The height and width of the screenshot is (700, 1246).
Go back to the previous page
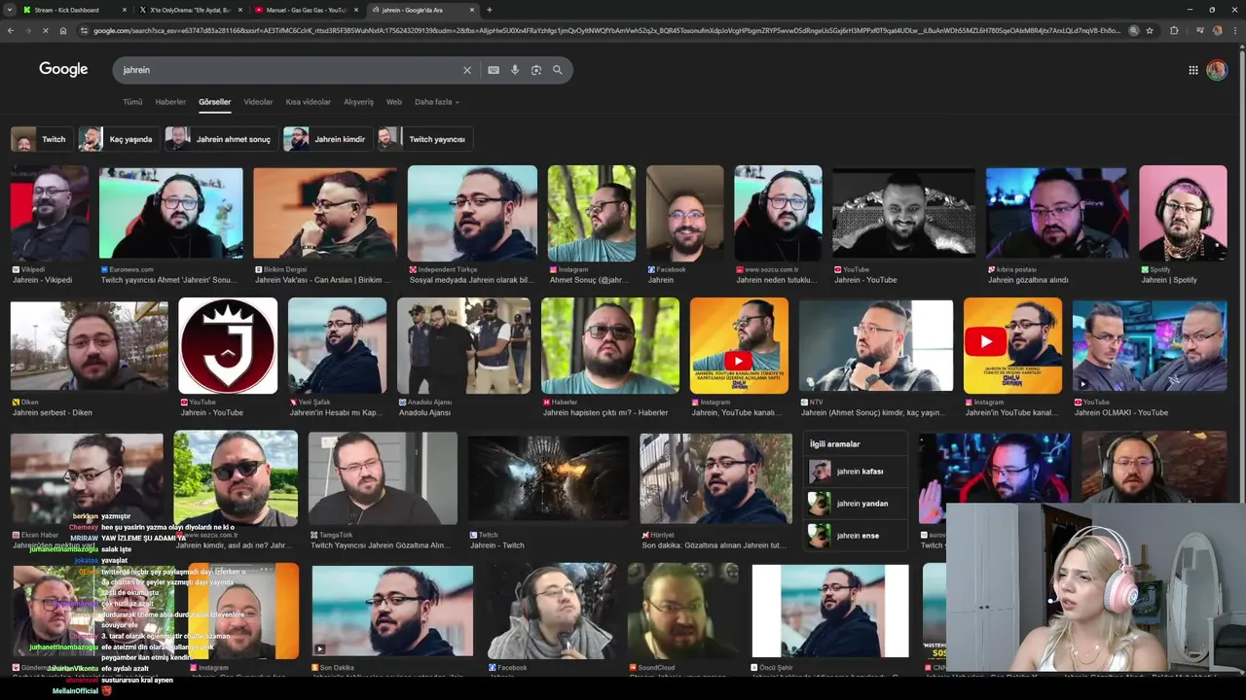tap(11, 30)
